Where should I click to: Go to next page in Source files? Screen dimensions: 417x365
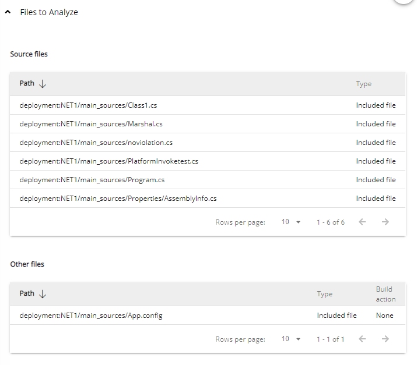pos(385,222)
